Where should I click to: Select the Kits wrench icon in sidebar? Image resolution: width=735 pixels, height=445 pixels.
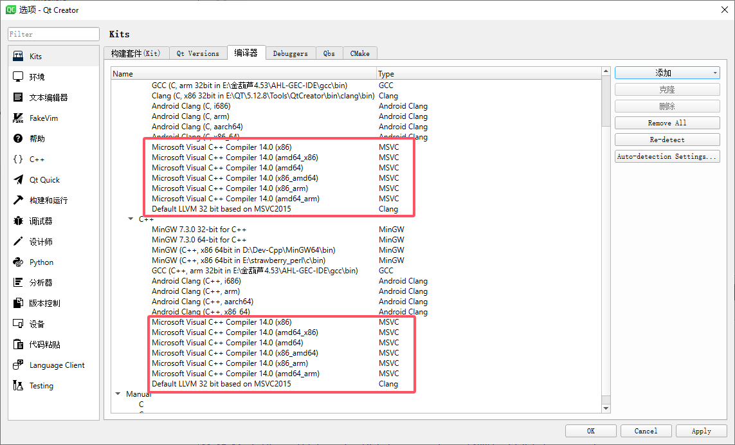(18, 57)
